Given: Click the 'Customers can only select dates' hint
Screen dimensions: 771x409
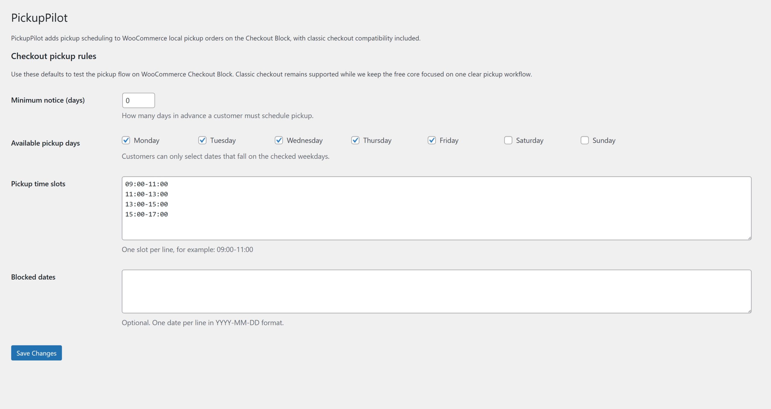Looking at the screenshot, I should coord(226,156).
